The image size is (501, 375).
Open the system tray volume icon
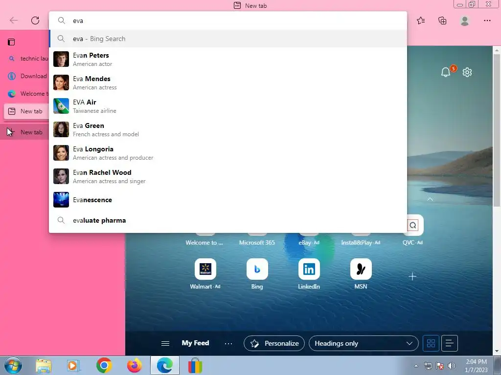point(451,366)
